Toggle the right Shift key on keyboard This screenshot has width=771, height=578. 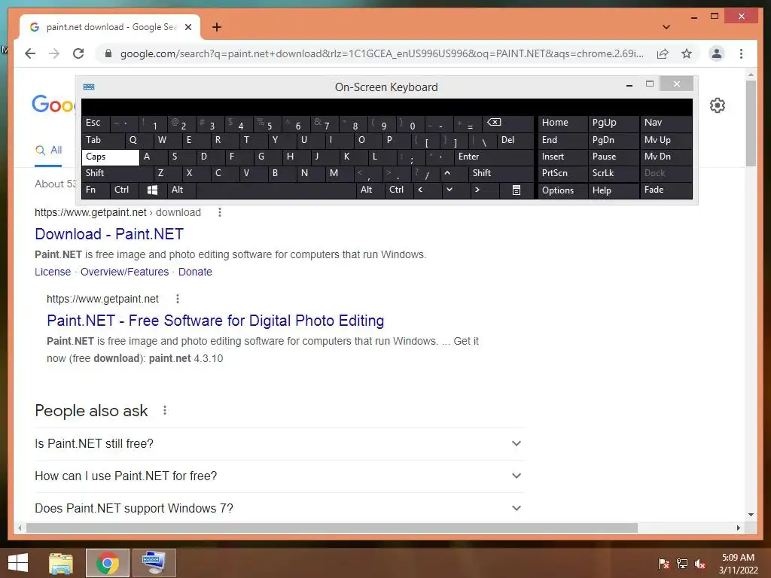(x=501, y=173)
